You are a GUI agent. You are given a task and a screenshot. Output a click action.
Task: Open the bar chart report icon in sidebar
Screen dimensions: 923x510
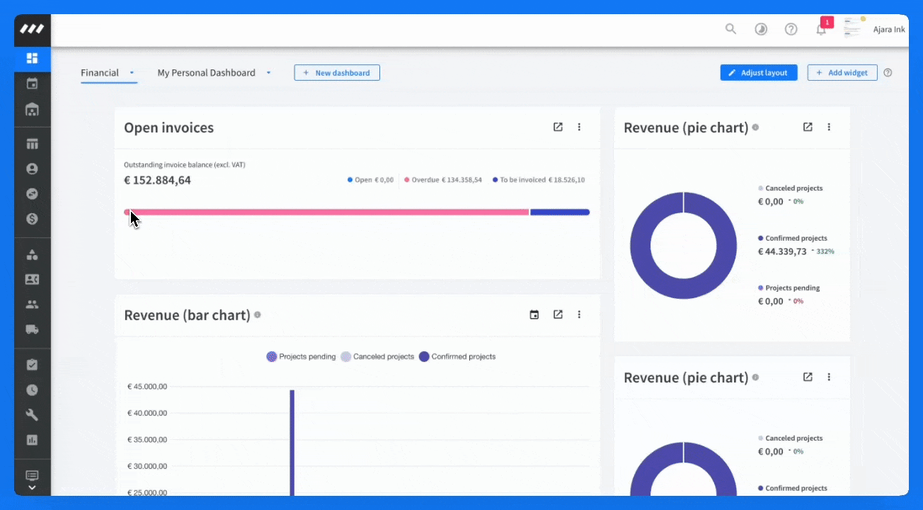coord(32,440)
